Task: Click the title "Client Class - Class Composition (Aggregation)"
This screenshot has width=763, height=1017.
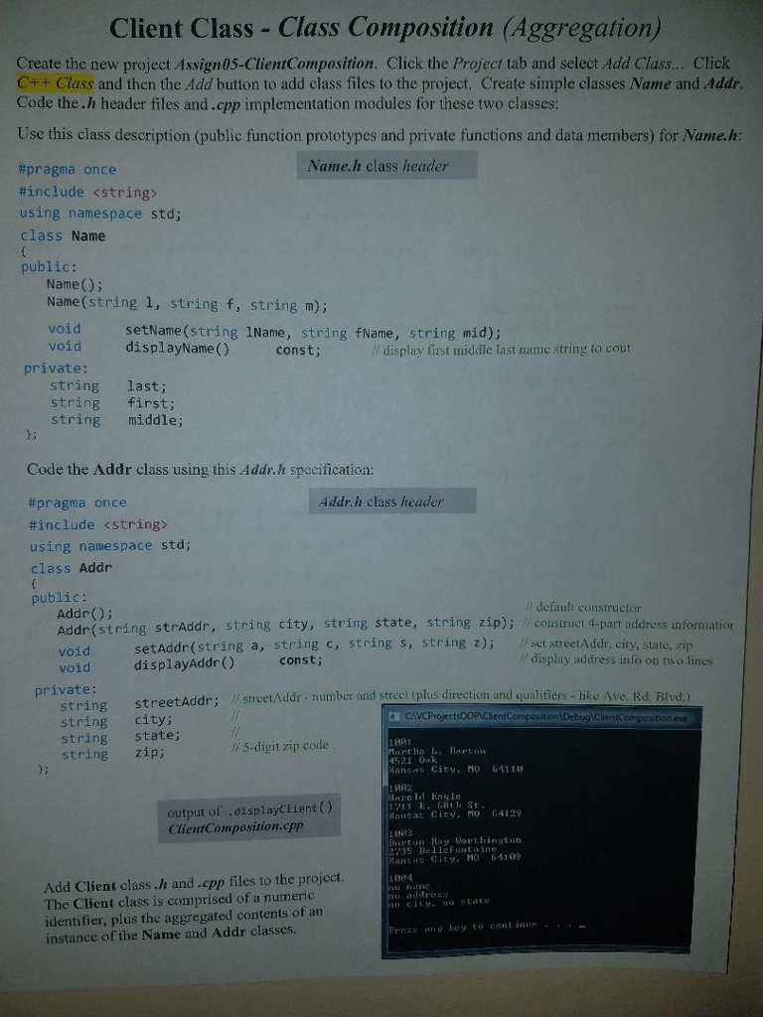Action: click(385, 28)
